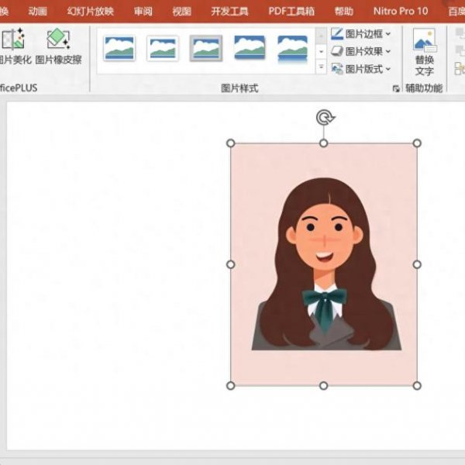Screen dimensions: 465x465
Task: Apply the first picture style thumbnail
Action: (x=119, y=48)
